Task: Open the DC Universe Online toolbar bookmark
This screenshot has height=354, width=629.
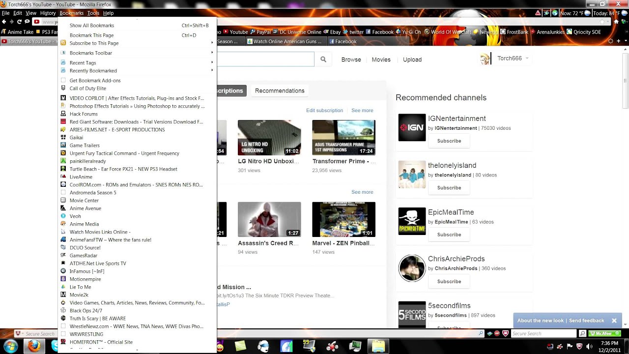Action: coord(297,32)
